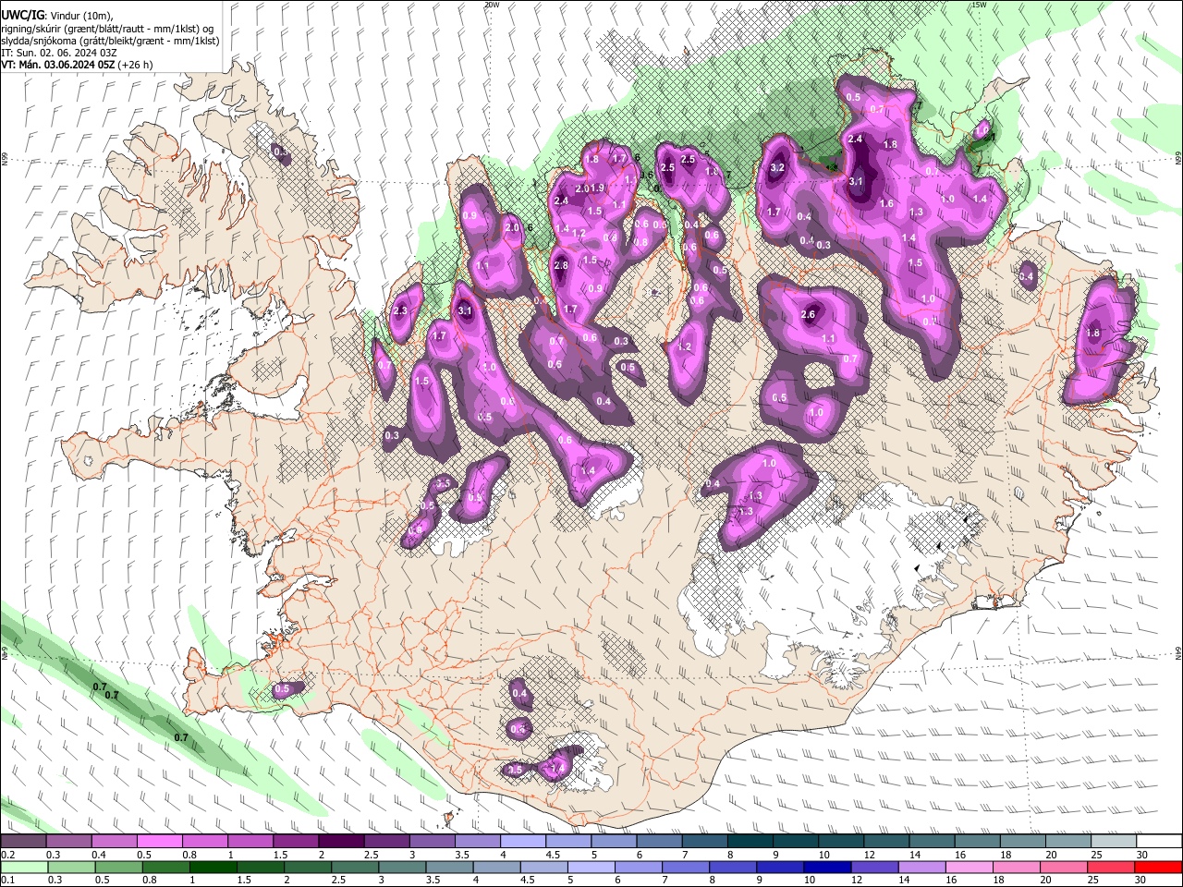Click the pink lower legend swatch labeled 18
The image size is (1183, 887).
point(1016,867)
